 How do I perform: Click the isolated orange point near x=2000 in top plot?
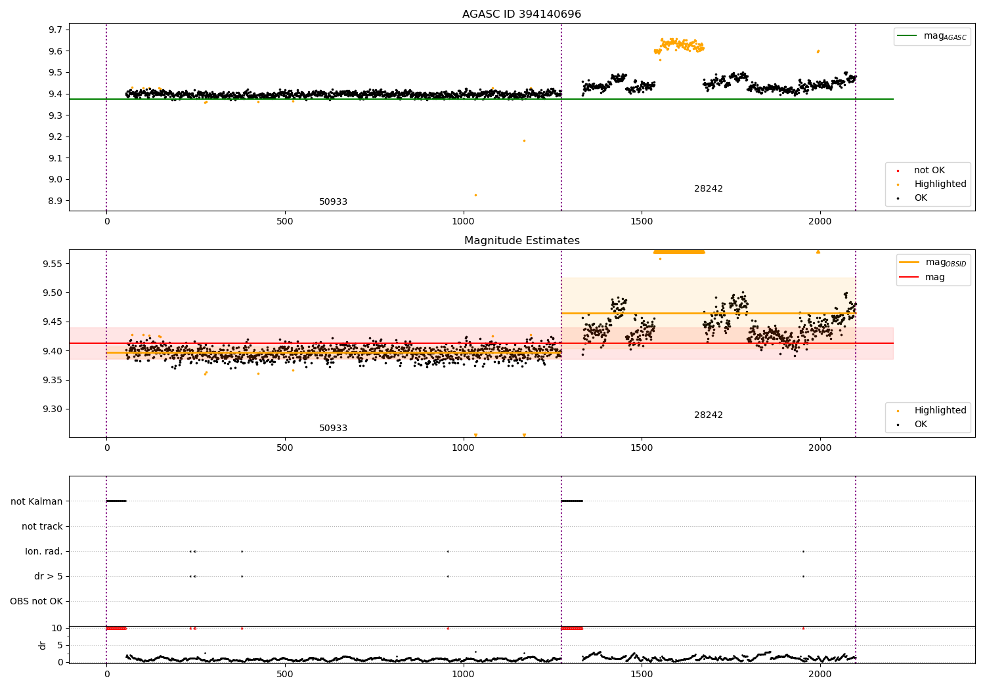(x=818, y=51)
